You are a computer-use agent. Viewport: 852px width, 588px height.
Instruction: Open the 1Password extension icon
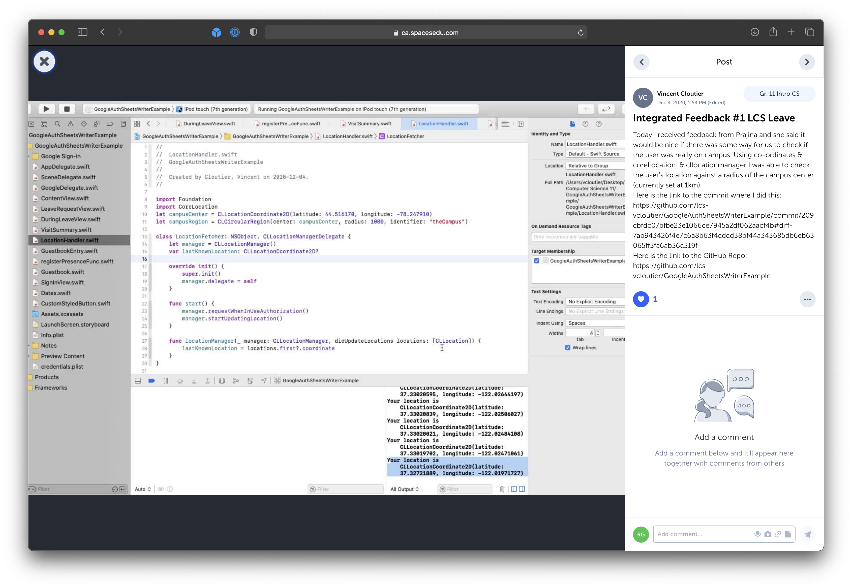[x=235, y=32]
